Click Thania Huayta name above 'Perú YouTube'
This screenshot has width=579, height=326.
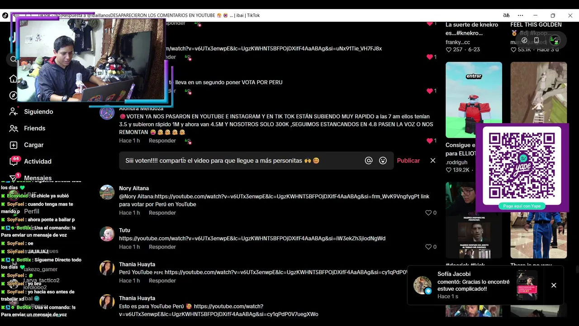(x=137, y=264)
